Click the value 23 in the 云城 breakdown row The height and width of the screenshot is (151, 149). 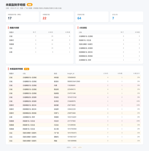[52, 36]
